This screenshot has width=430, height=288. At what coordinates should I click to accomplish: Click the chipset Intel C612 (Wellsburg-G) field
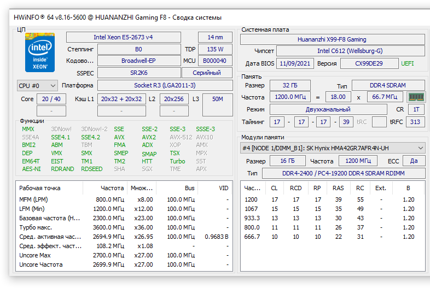pos(351,51)
